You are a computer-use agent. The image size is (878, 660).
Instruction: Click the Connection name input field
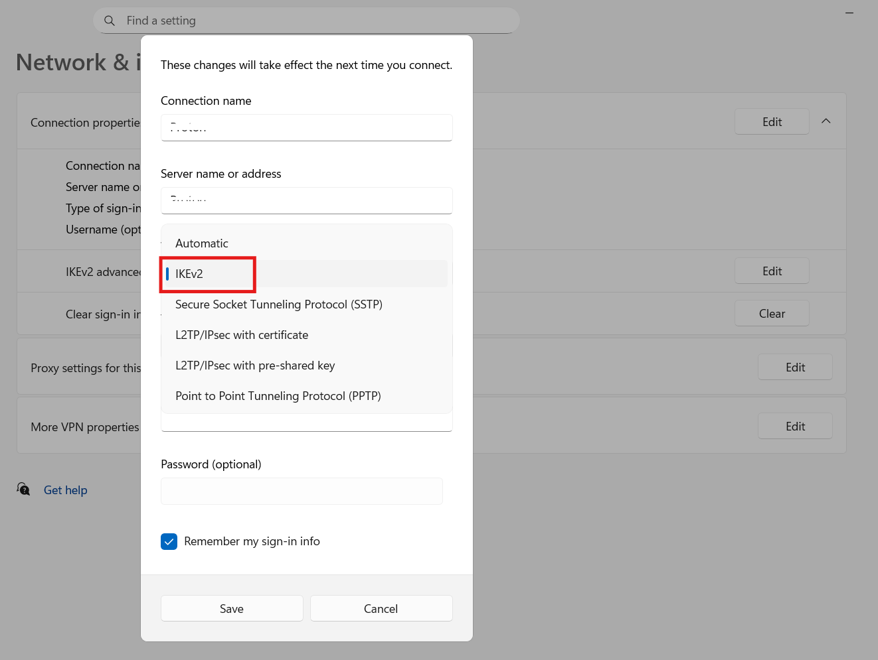(306, 127)
